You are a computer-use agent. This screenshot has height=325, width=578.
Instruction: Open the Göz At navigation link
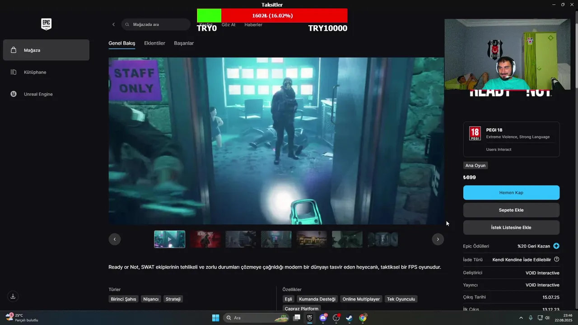pos(228,25)
